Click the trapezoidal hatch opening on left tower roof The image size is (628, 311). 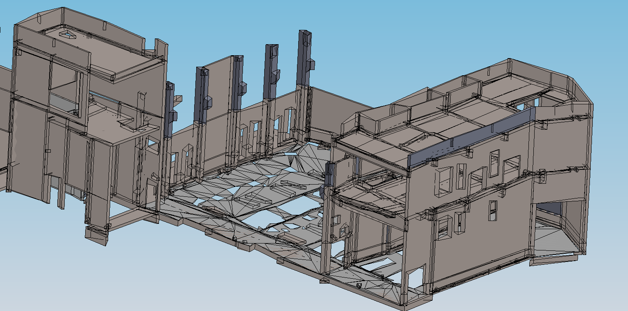pos(68,34)
